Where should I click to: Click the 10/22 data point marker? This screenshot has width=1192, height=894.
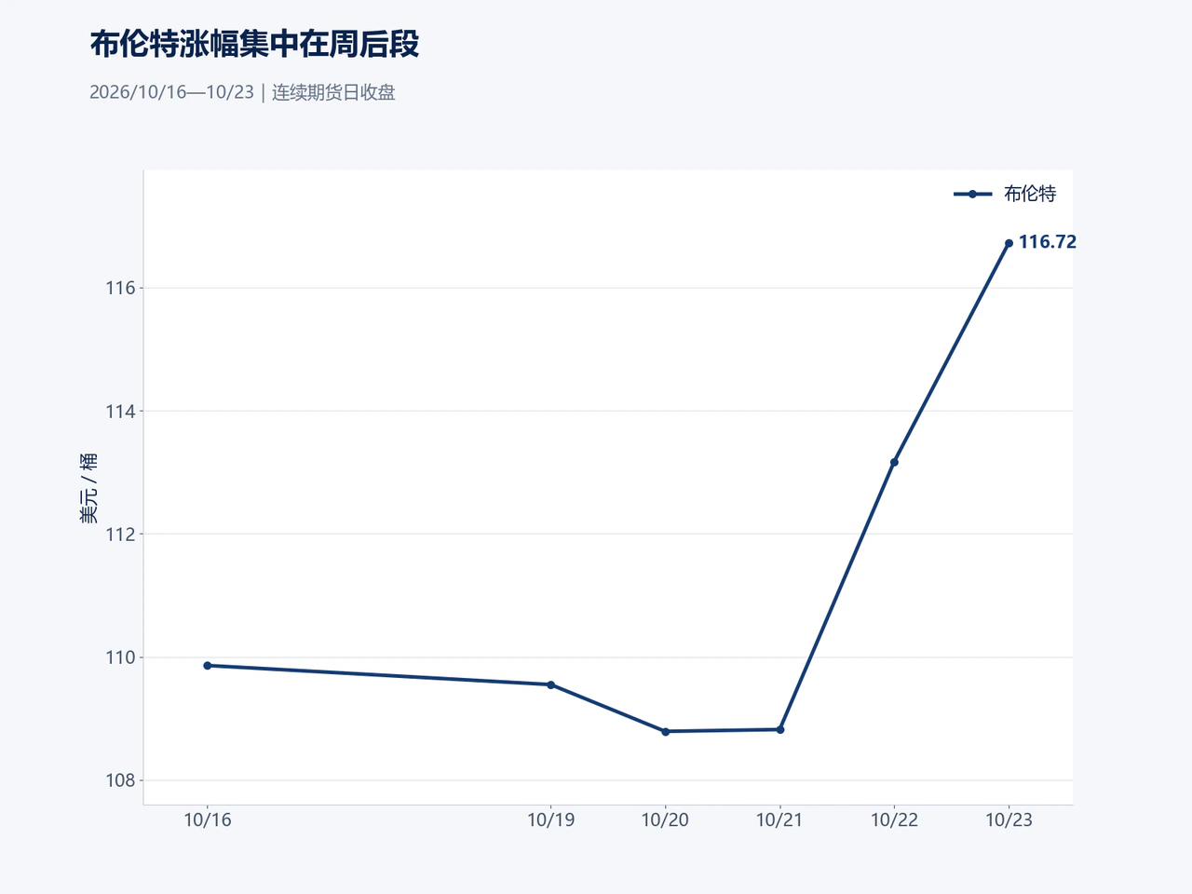pyautogui.click(x=895, y=463)
